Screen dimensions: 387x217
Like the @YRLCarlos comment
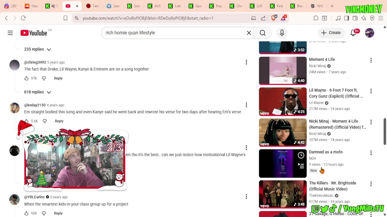pos(26,213)
